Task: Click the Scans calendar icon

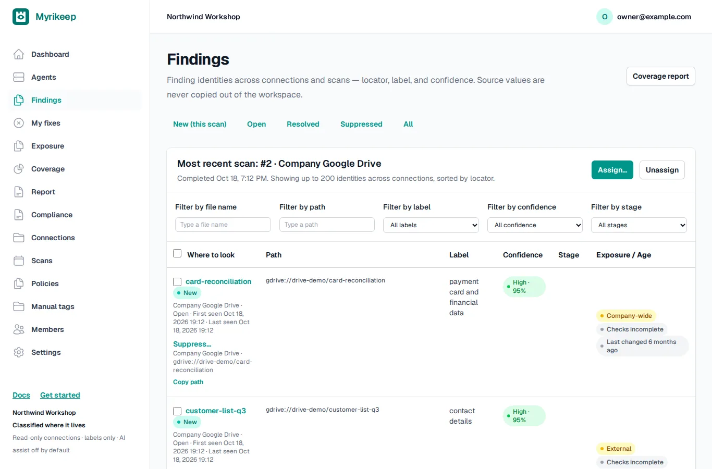Action: [x=19, y=261]
